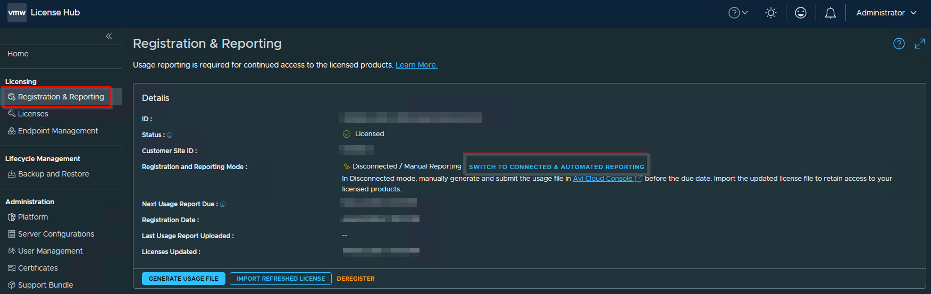Open the Learn More link
The image size is (931, 294).
point(416,65)
